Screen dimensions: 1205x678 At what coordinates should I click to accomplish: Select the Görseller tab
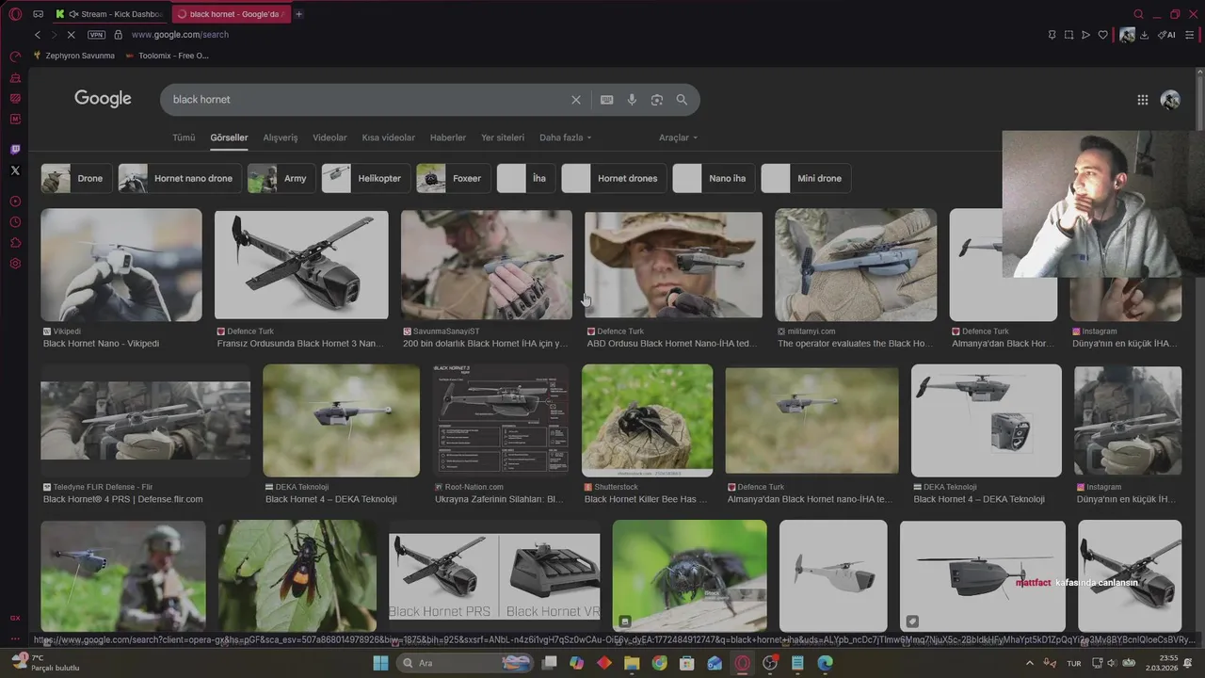[x=229, y=137]
